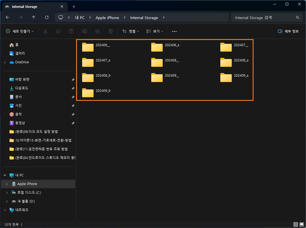Open a new tab with plus button
The height and width of the screenshot is (228, 306).
click(x=74, y=7)
